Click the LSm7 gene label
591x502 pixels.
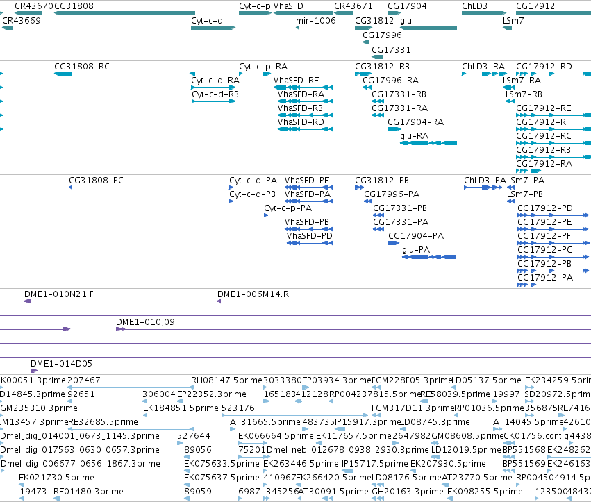[513, 20]
